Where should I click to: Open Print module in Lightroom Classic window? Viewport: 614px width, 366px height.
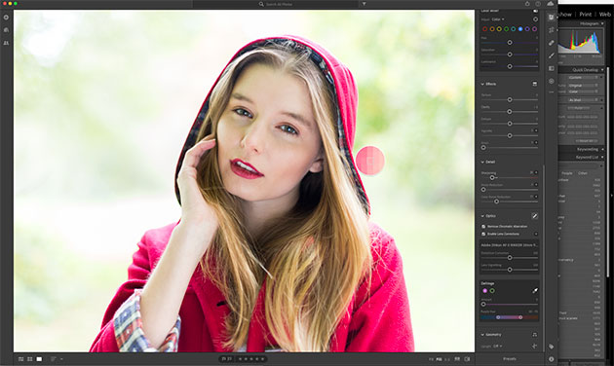[586, 14]
